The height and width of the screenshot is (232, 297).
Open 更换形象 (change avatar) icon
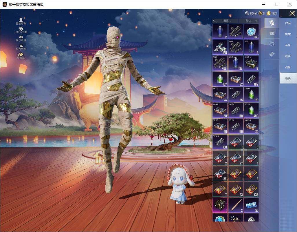pos(21,21)
